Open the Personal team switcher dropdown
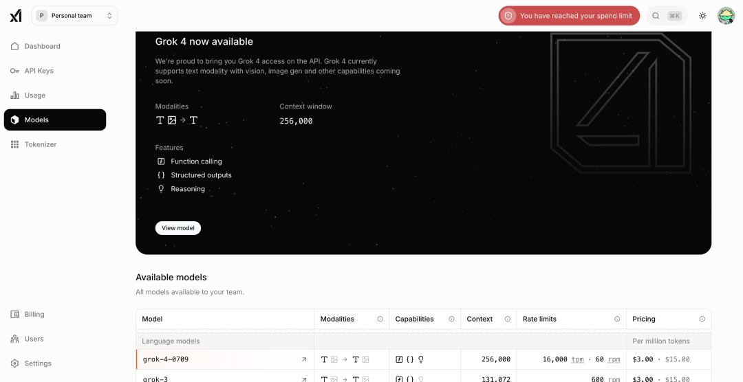This screenshot has height=382, width=743. (74, 16)
